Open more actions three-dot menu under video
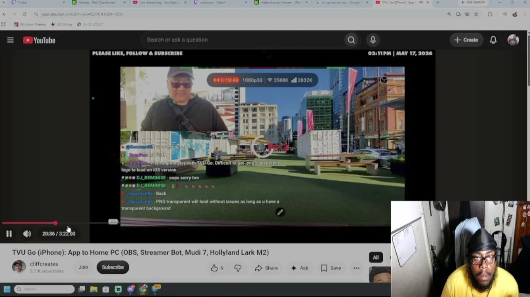The width and height of the screenshot is (530, 297). click(356, 268)
